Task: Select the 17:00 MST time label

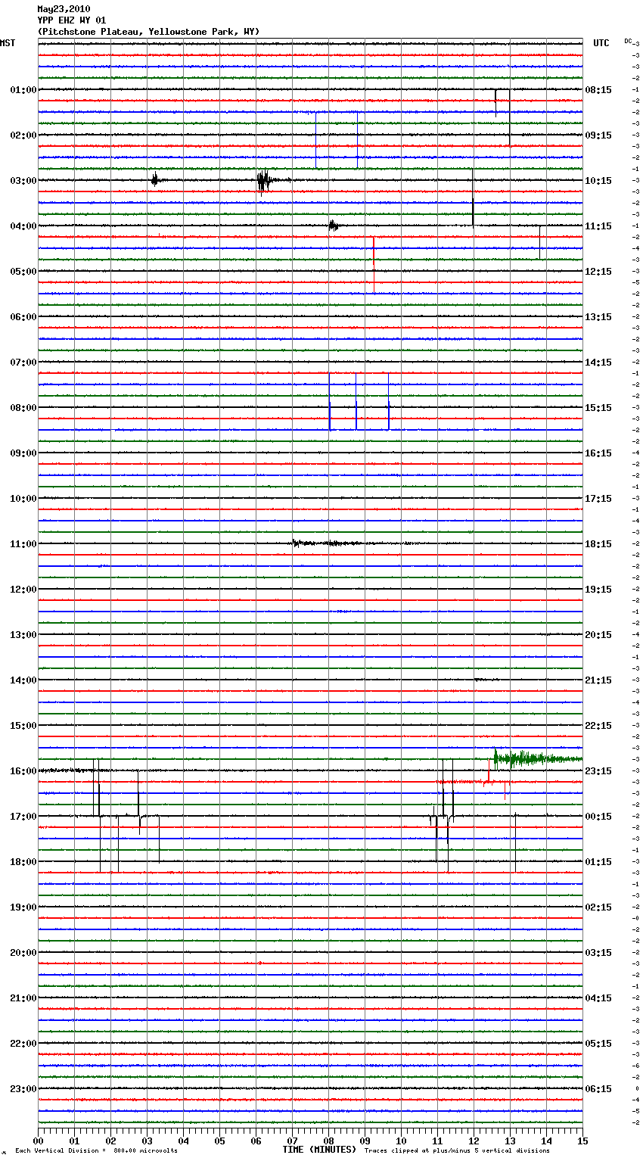Action: (23, 817)
